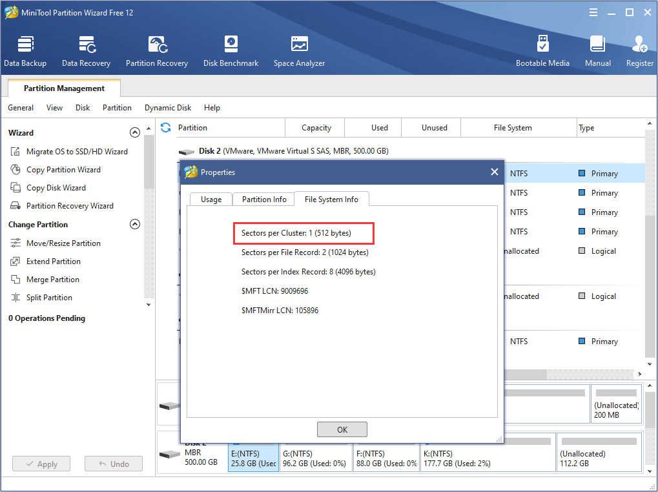Open the Dynamic Disk menu
Screen dimensions: 658x492
(x=168, y=108)
